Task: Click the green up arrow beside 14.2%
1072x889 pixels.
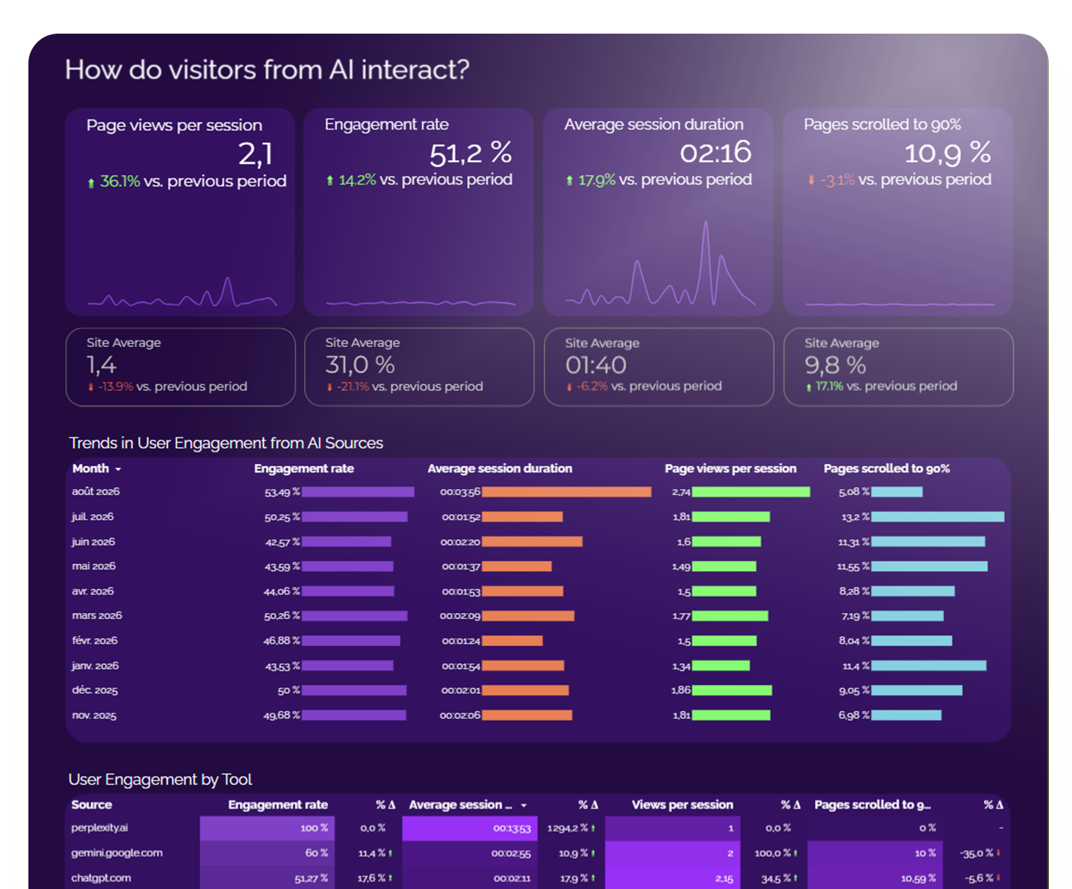Action: 329,180
